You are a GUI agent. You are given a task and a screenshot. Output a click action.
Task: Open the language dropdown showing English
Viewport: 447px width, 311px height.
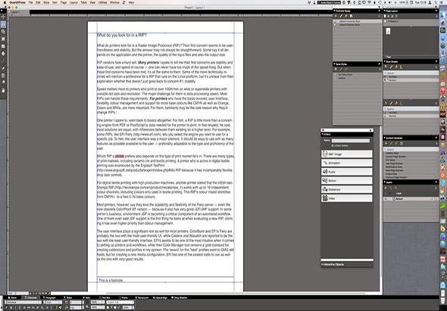(120, 303)
